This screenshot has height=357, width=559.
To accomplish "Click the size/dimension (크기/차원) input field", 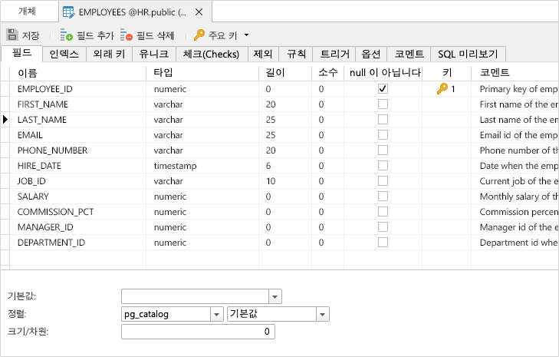I will pyautogui.click(x=197, y=332).
